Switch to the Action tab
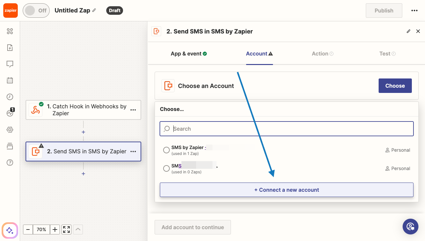Viewport: 425px width, 241px height. (323, 54)
